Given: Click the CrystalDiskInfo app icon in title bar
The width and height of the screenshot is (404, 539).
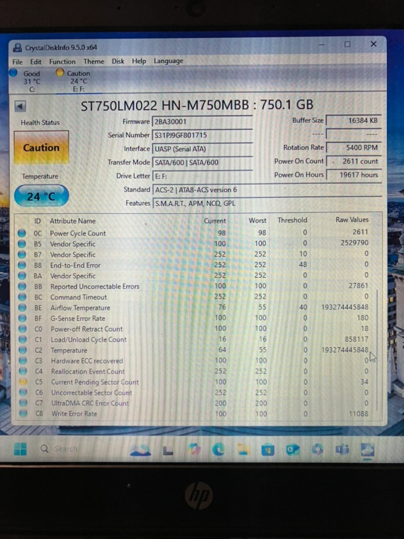Looking at the screenshot, I should (17, 48).
